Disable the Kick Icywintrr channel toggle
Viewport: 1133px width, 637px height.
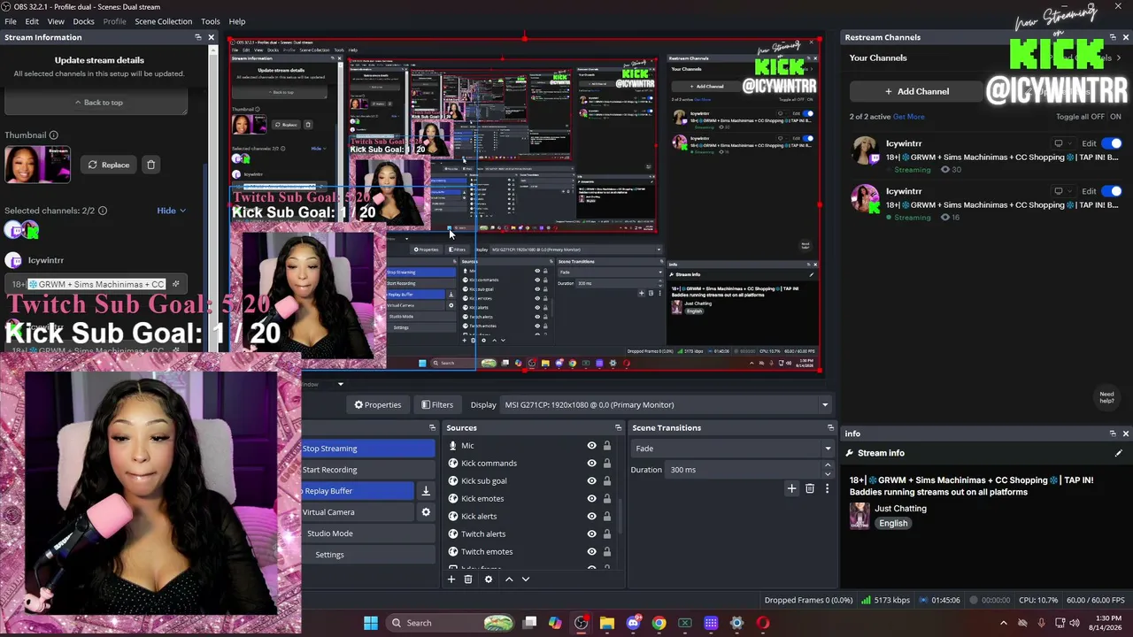pos(1112,191)
